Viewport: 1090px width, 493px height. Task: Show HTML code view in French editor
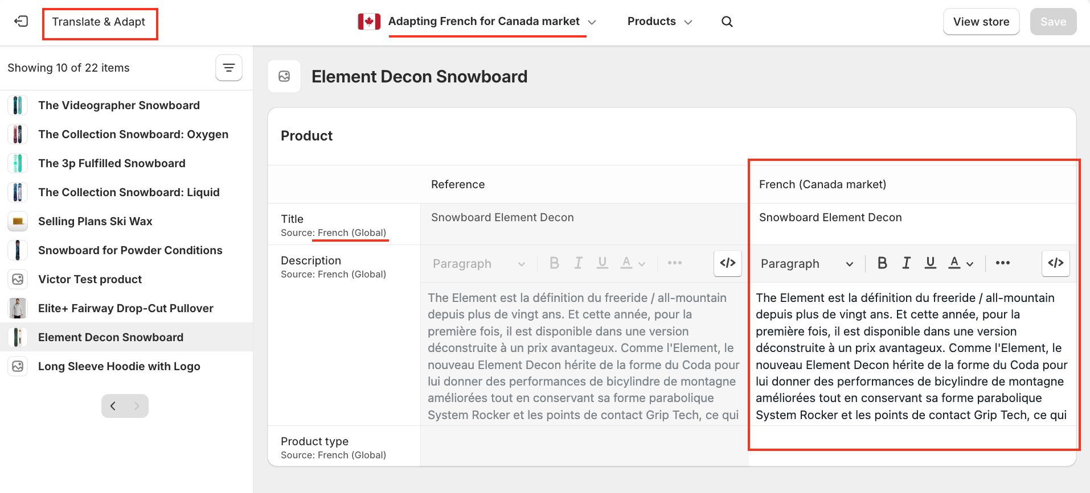pyautogui.click(x=1056, y=263)
